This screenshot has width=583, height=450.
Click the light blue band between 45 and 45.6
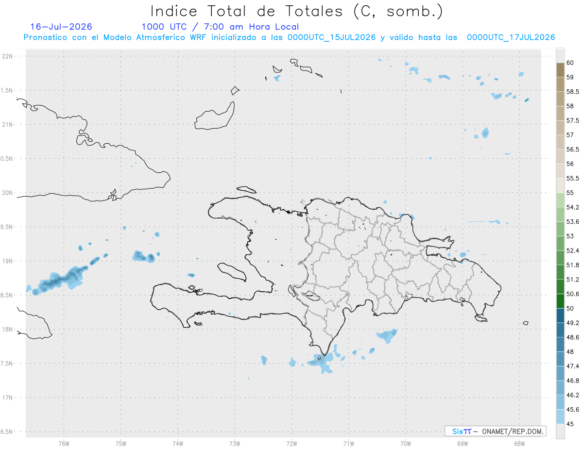tap(560, 417)
